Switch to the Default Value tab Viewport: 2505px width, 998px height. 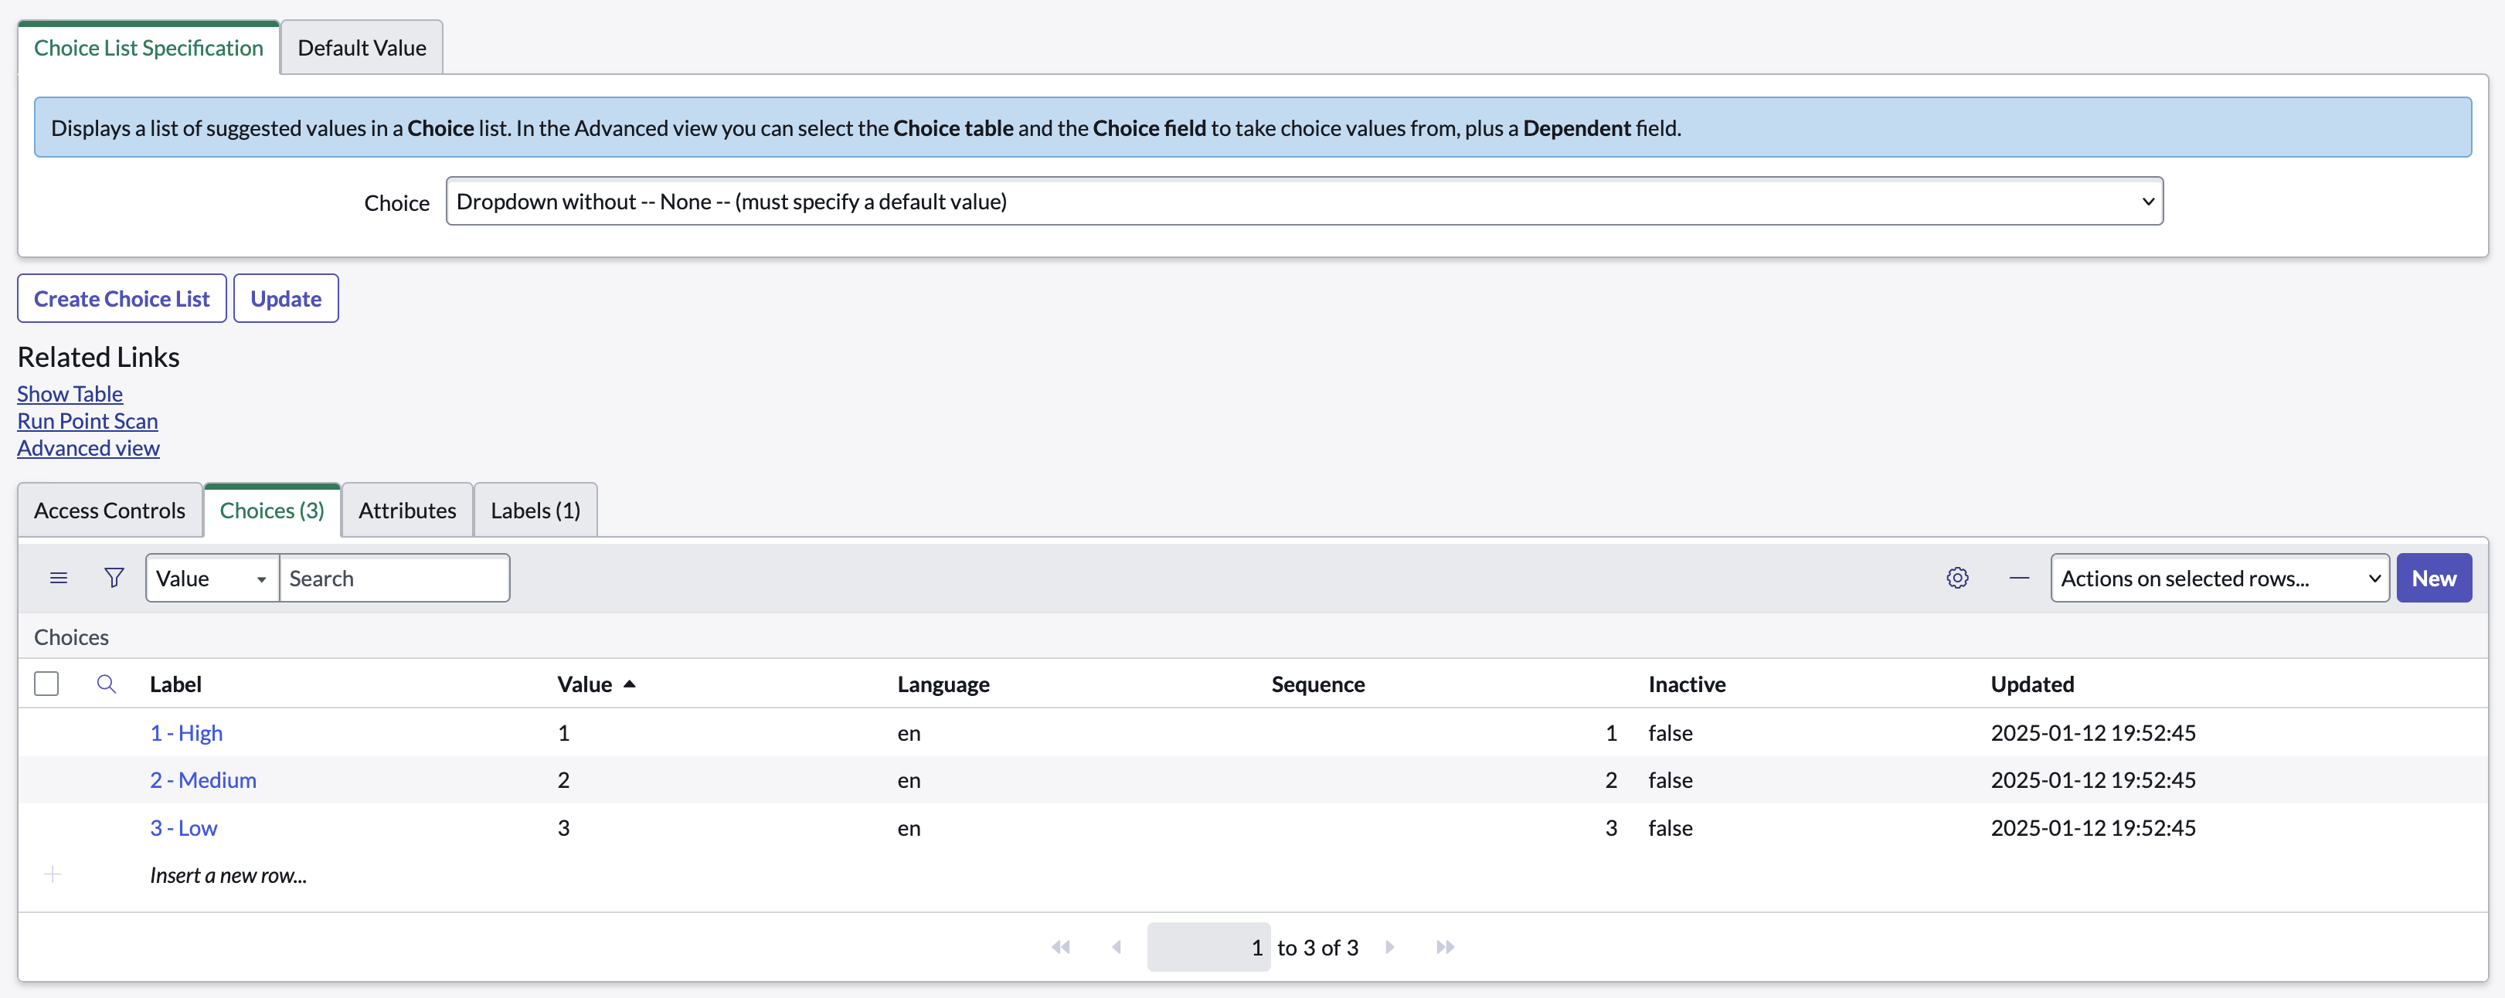pyautogui.click(x=361, y=46)
